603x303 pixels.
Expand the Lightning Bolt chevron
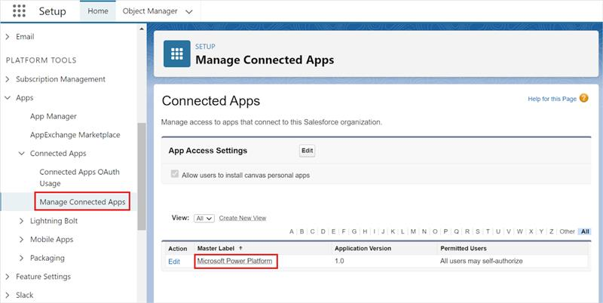(x=22, y=221)
